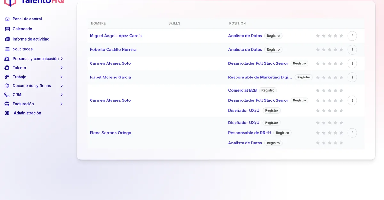Screen dimensions: 384x200
Task: Set Comercial B2B rating to five stars
Action: pos(341,91)
